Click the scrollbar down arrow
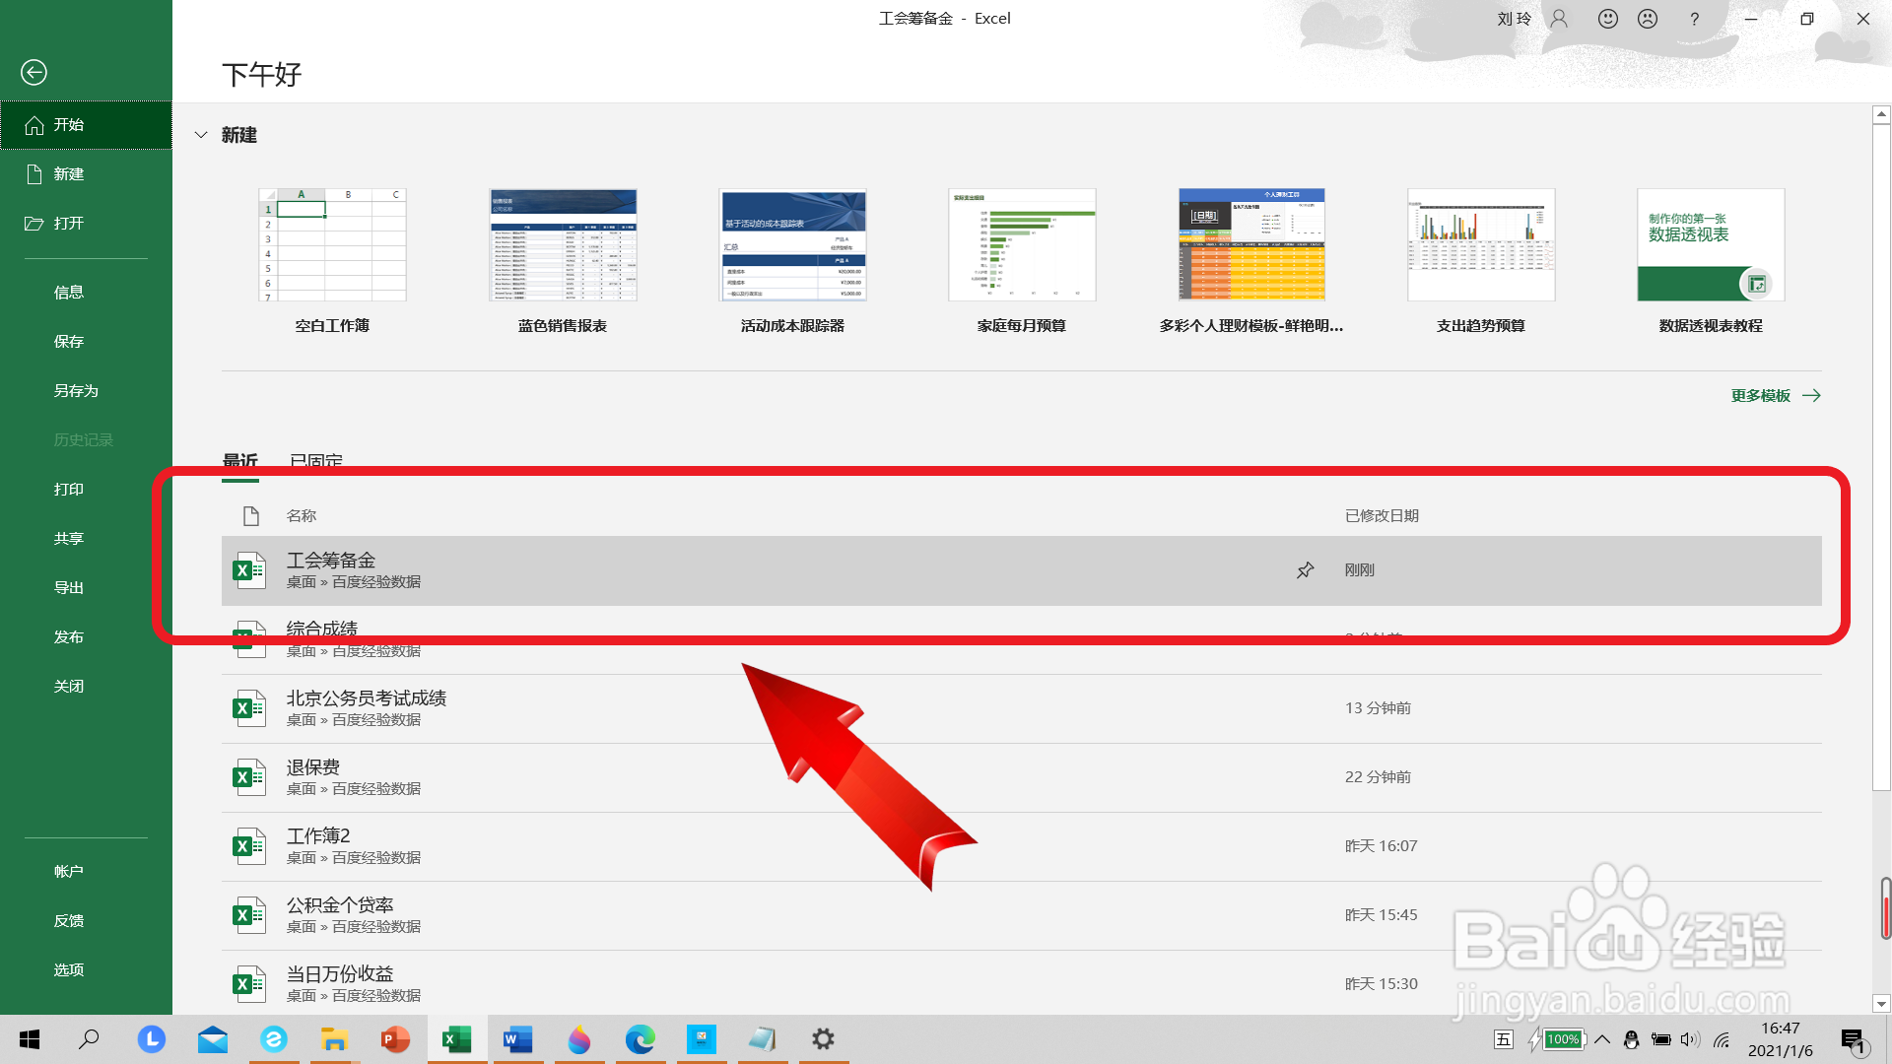 pyautogui.click(x=1881, y=1005)
